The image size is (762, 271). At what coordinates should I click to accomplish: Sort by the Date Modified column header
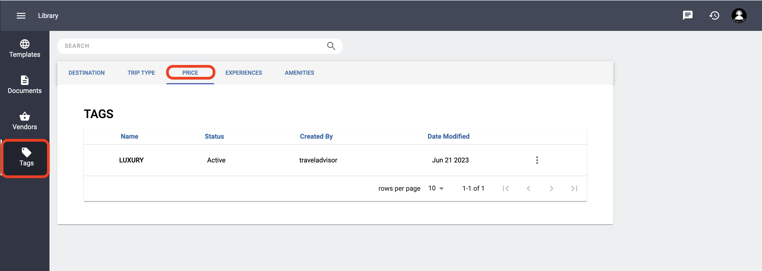(448, 136)
